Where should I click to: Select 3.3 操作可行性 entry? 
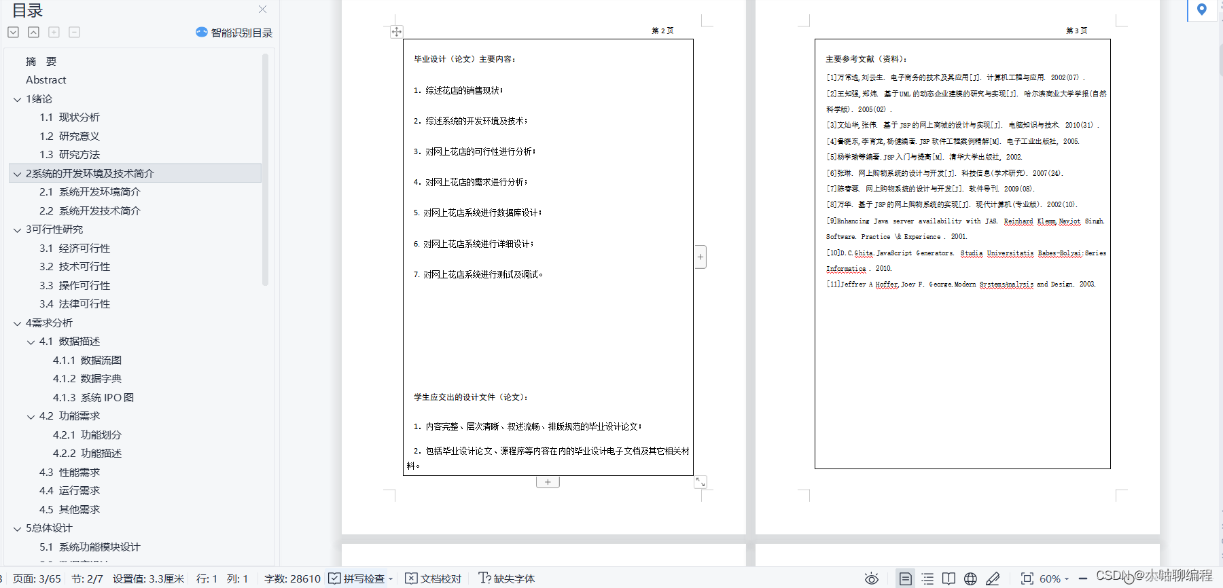(x=75, y=285)
